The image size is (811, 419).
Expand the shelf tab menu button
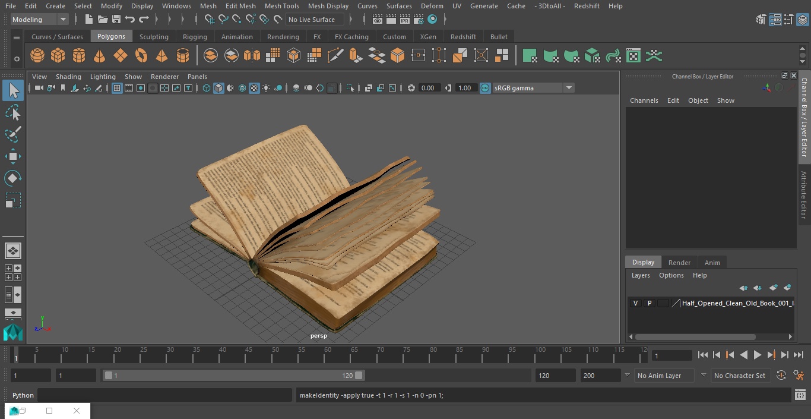click(x=17, y=37)
